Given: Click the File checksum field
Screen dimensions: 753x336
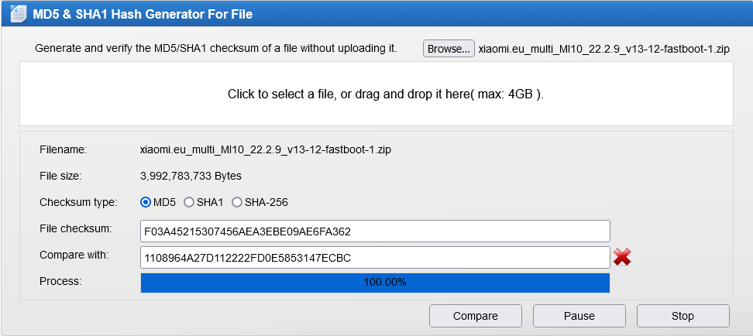Looking at the screenshot, I should click(375, 231).
